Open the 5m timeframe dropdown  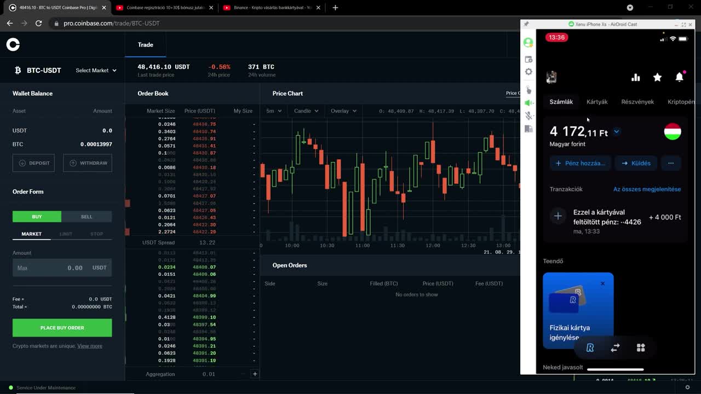pos(274,111)
